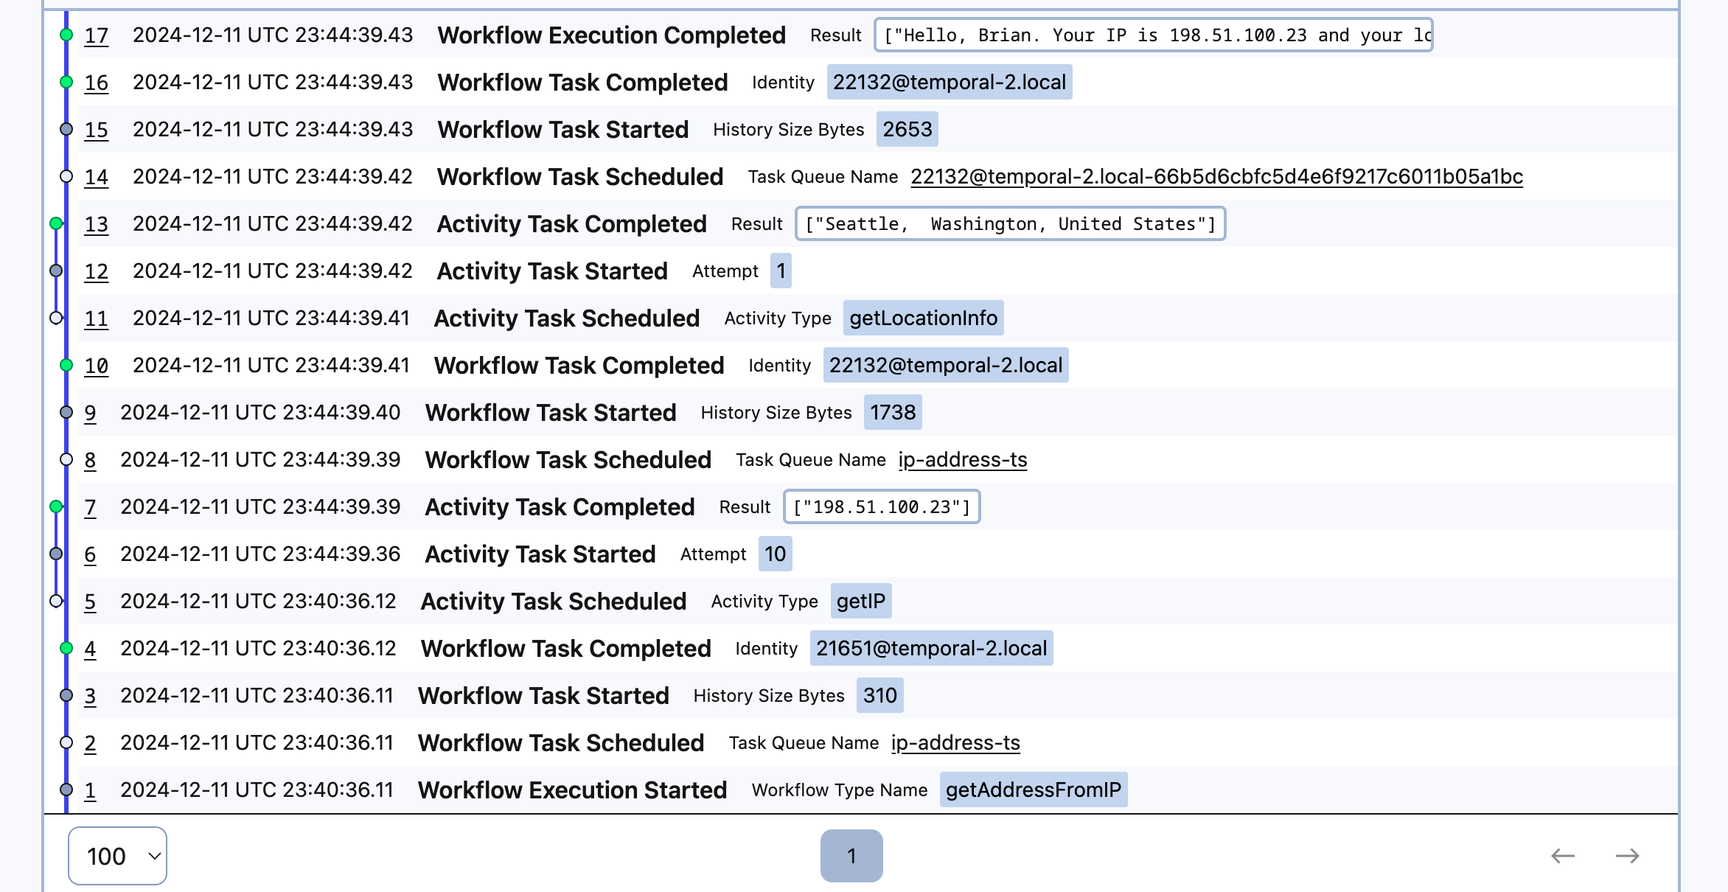Screen dimensions: 1728x892
Task: Expand the Activity Task Scheduled getIP row
Action: (553, 601)
